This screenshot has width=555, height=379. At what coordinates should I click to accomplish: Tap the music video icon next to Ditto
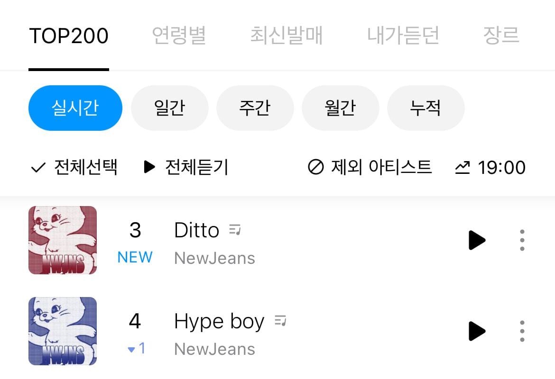236,229
